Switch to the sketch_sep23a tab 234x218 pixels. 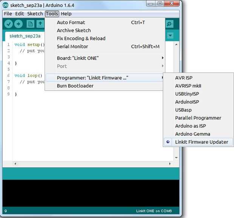(25, 36)
